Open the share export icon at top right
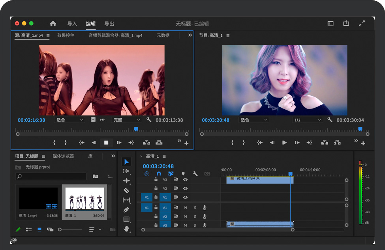Screen dimensions: 385x250 click(346, 24)
